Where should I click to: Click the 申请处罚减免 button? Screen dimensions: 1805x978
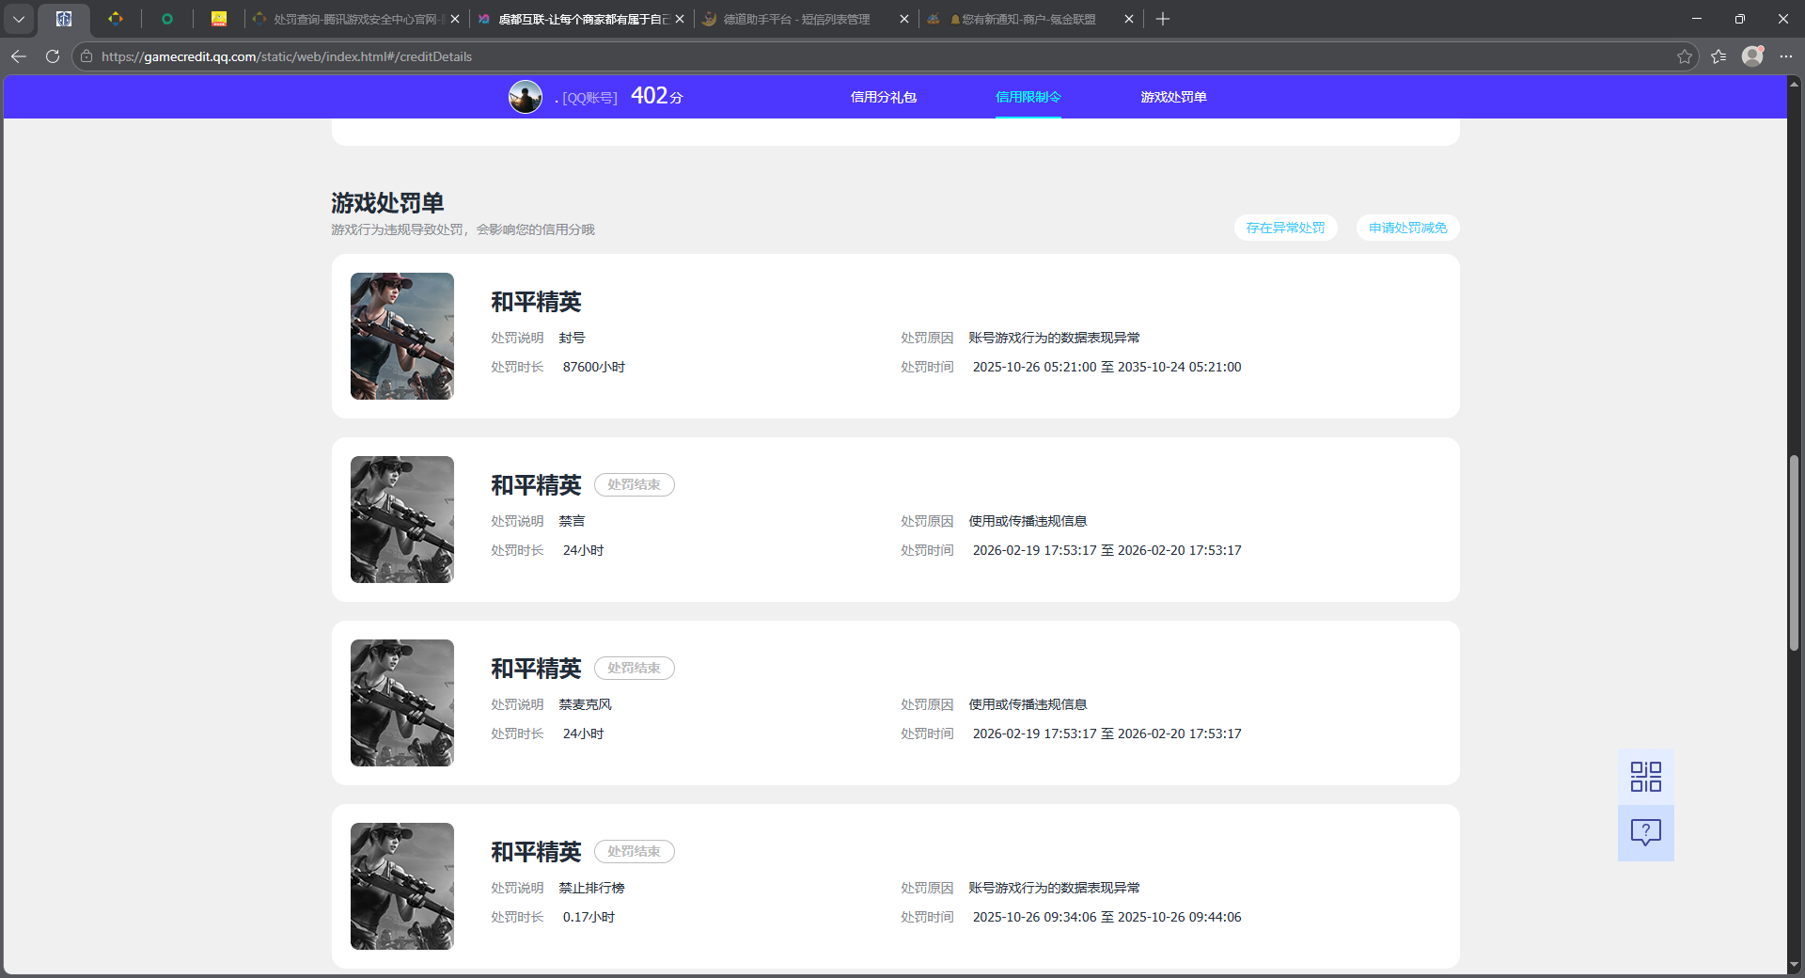pos(1406,228)
